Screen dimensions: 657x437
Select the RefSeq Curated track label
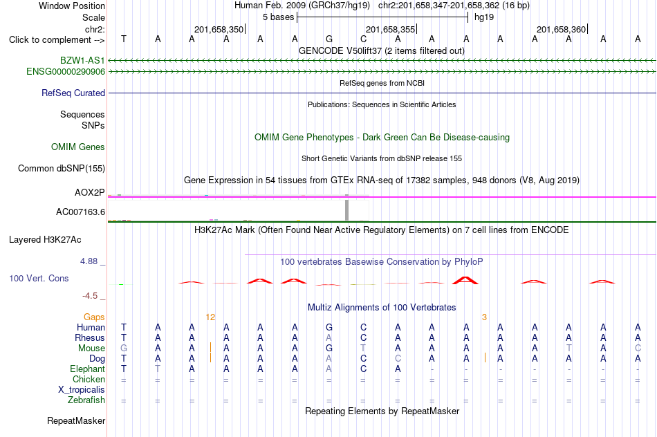73,93
